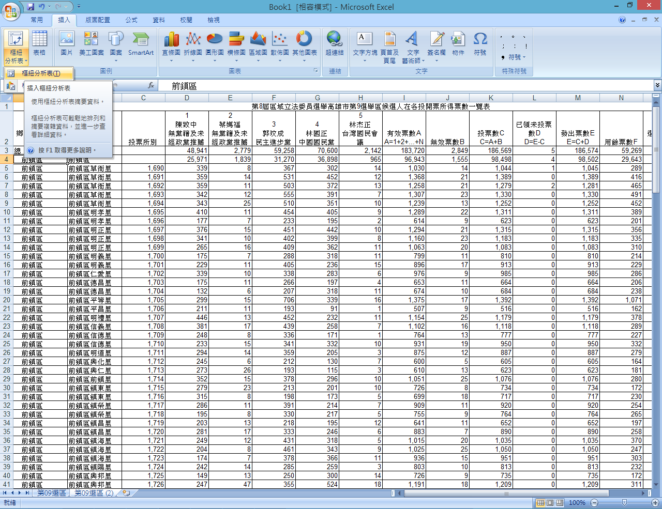The width and height of the screenshot is (662, 509).
Task: Switch to normal view in status bar
Action: coord(540,503)
